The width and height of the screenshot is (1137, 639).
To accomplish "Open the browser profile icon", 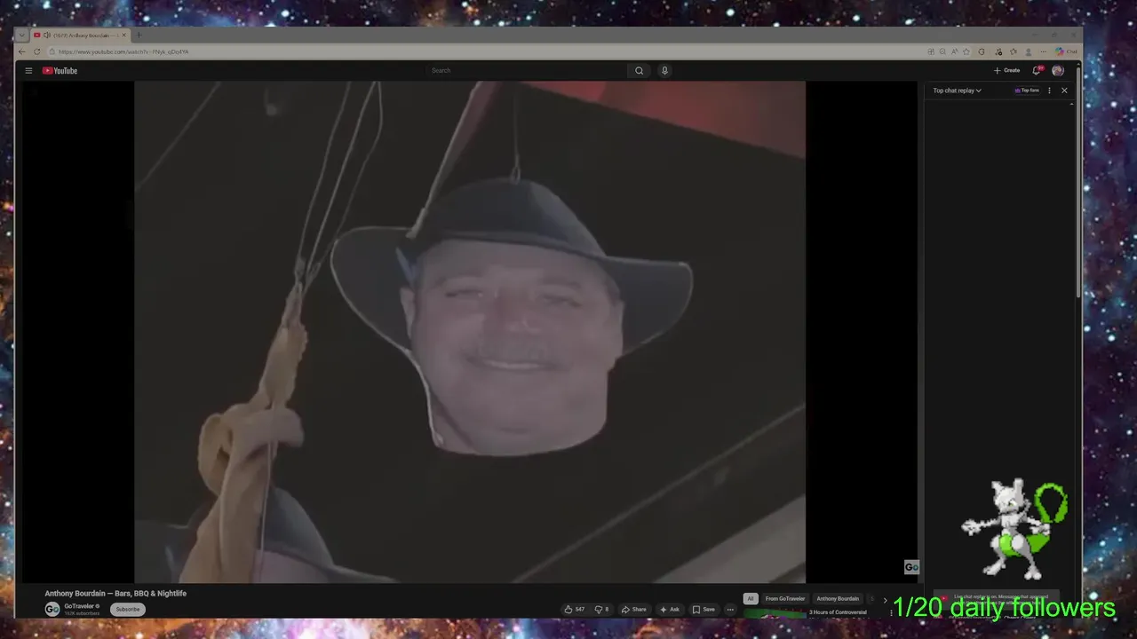I will (1029, 51).
